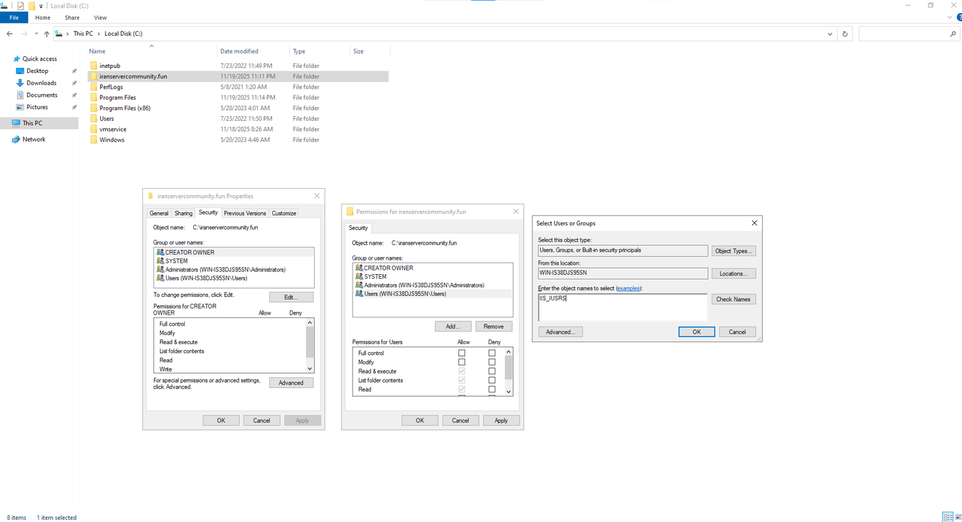
Task: Open the examples hyperlink
Action: pyautogui.click(x=628, y=288)
